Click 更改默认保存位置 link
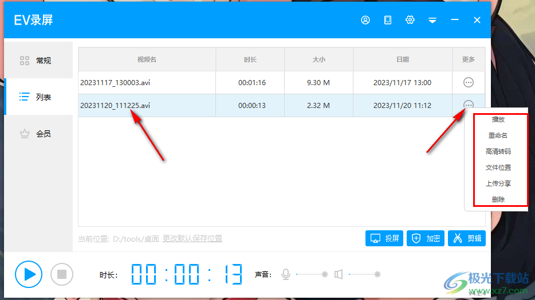This screenshot has width=535, height=300. [192, 238]
